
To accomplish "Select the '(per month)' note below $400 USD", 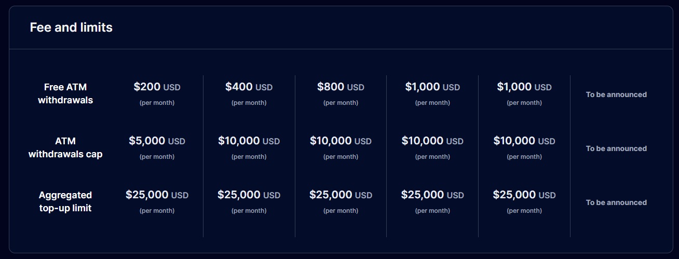I will tap(249, 103).
